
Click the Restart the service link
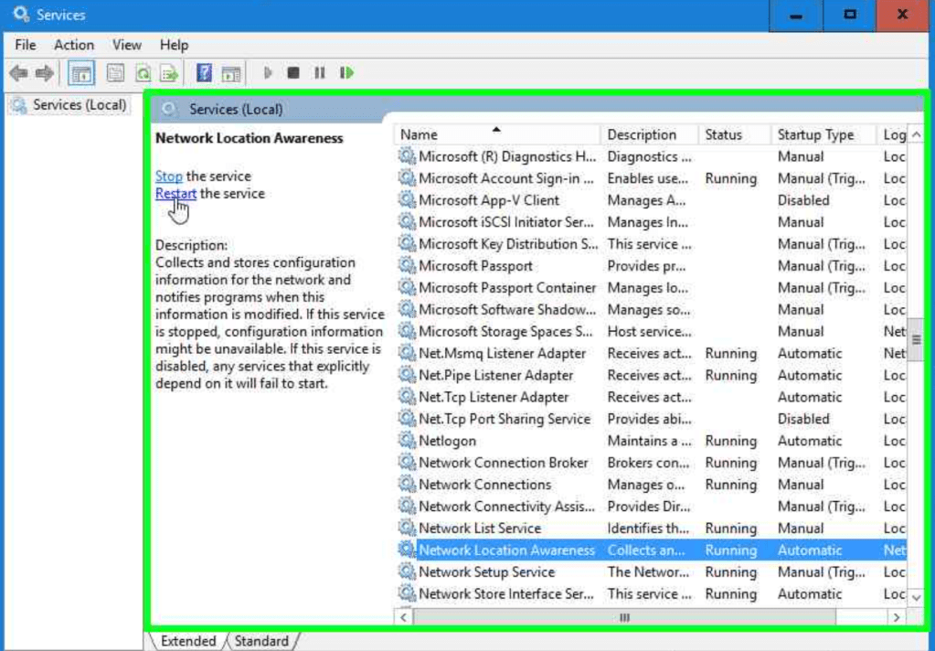(x=175, y=194)
